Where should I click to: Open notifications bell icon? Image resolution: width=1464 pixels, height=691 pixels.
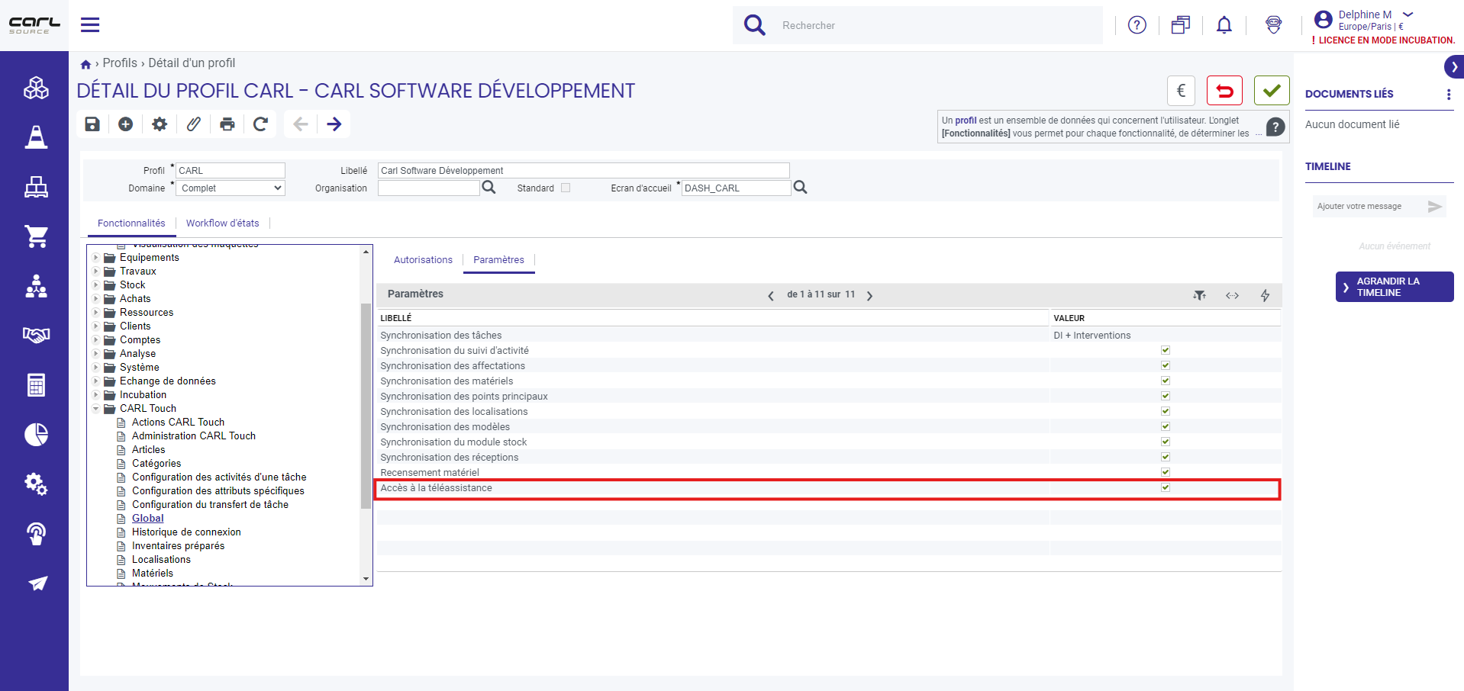tap(1224, 25)
